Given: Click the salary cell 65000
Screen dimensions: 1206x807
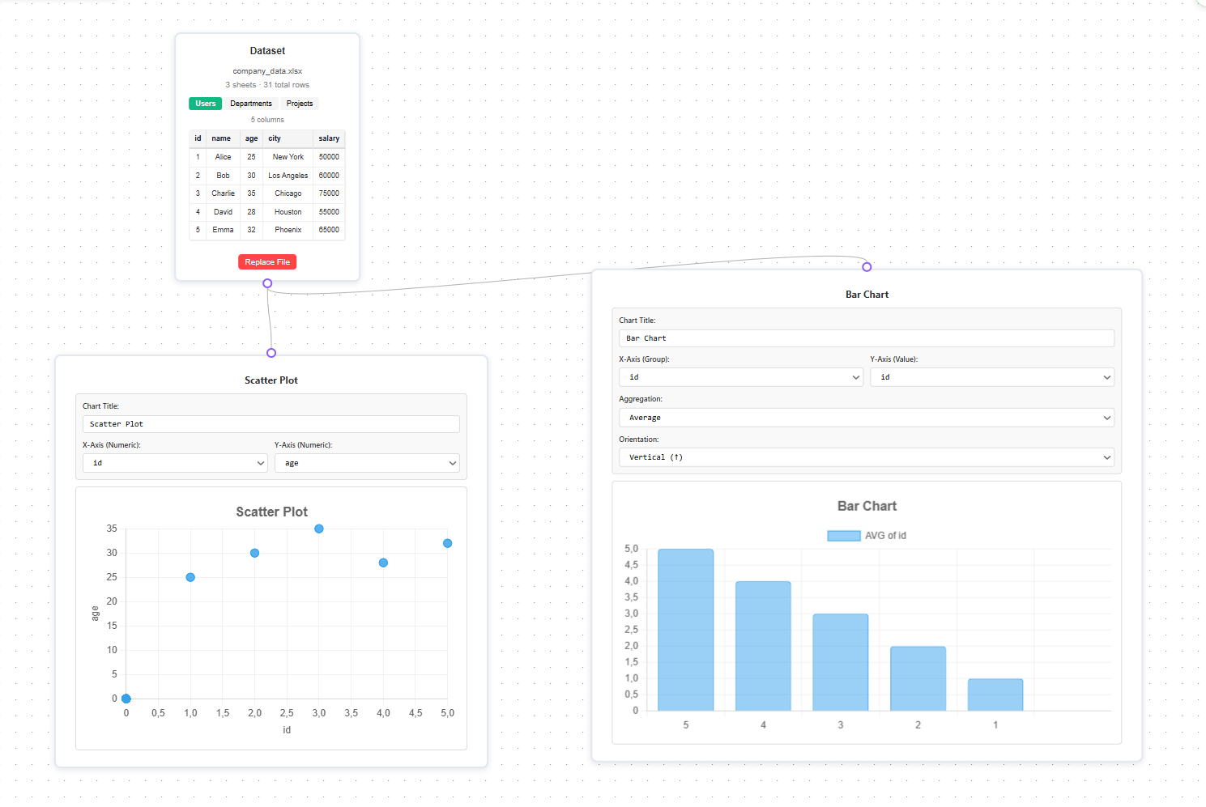Looking at the screenshot, I should click(329, 230).
